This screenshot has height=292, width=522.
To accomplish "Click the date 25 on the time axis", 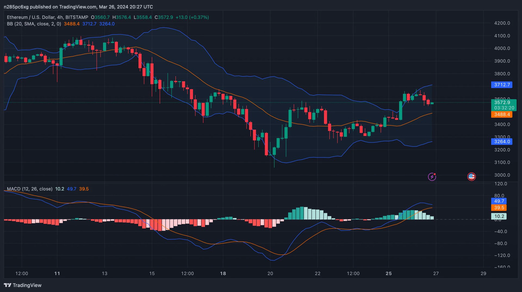I will click(389, 274).
